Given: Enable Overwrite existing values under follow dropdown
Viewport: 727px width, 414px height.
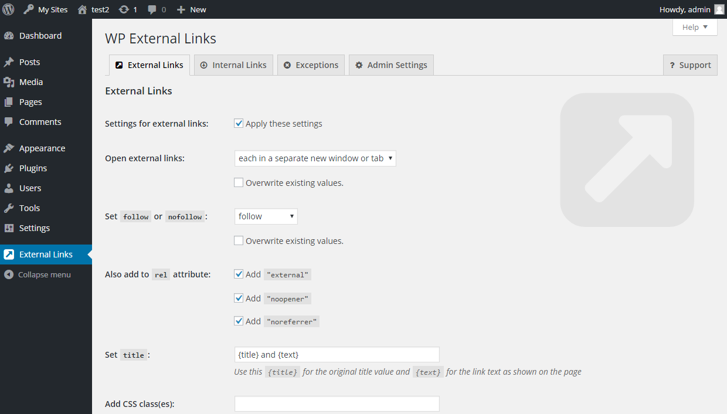Looking at the screenshot, I should 239,240.
